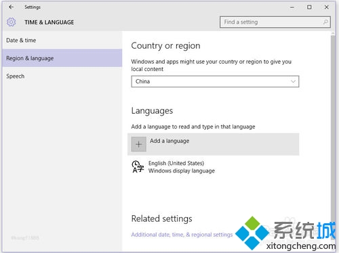Click the Related settings heading
The height and width of the screenshot is (253, 339).
pyautogui.click(x=161, y=218)
